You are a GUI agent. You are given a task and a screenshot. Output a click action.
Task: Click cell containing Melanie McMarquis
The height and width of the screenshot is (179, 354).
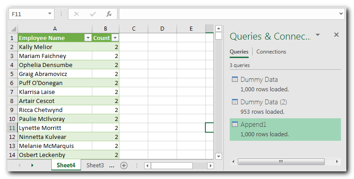click(x=55, y=146)
